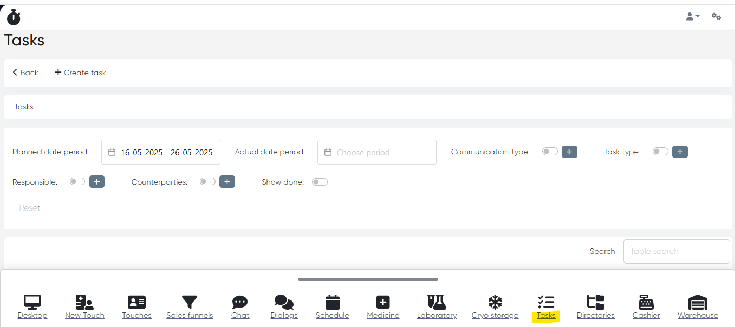Open the user account dropdown
The width and height of the screenshot is (735, 327).
click(693, 17)
